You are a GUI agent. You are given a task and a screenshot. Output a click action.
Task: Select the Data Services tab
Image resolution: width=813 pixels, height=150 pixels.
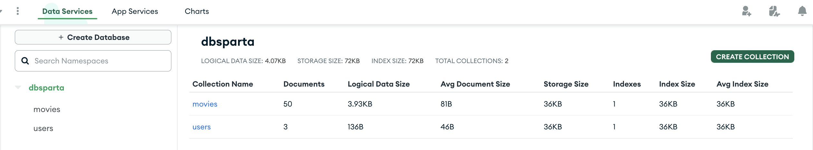[67, 11]
